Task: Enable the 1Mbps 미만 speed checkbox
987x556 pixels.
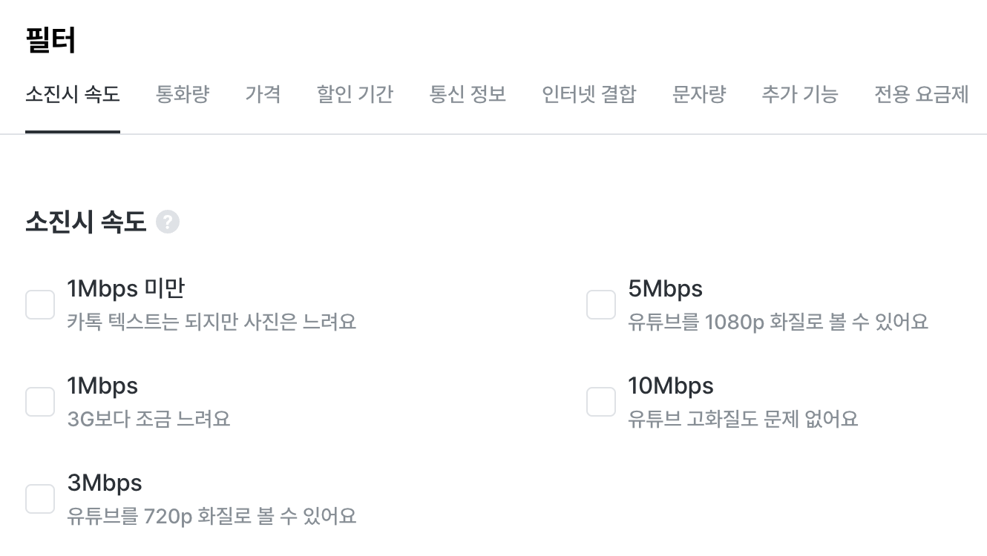Action: [40, 305]
